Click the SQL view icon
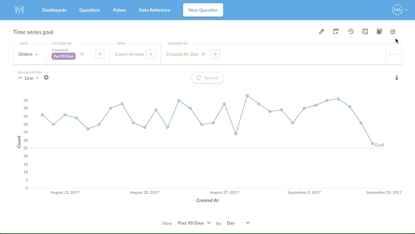Viewport: 415px width, 234px height. (x=365, y=32)
